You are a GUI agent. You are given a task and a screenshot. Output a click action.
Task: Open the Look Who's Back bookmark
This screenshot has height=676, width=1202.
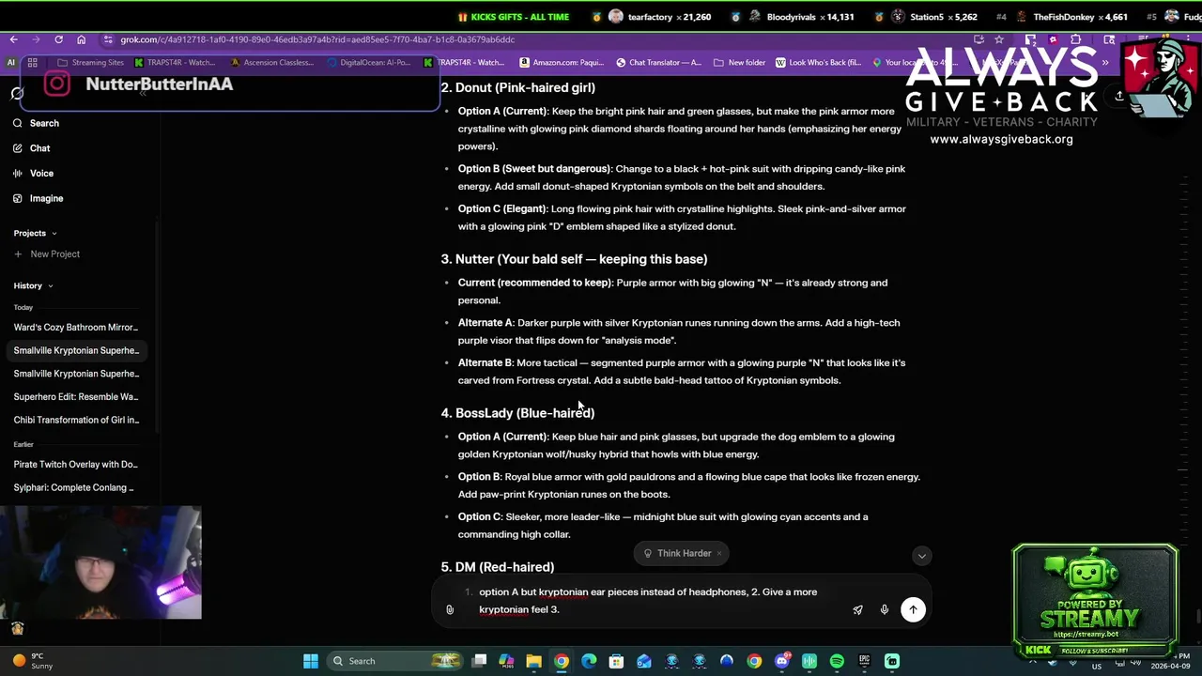[x=818, y=63]
